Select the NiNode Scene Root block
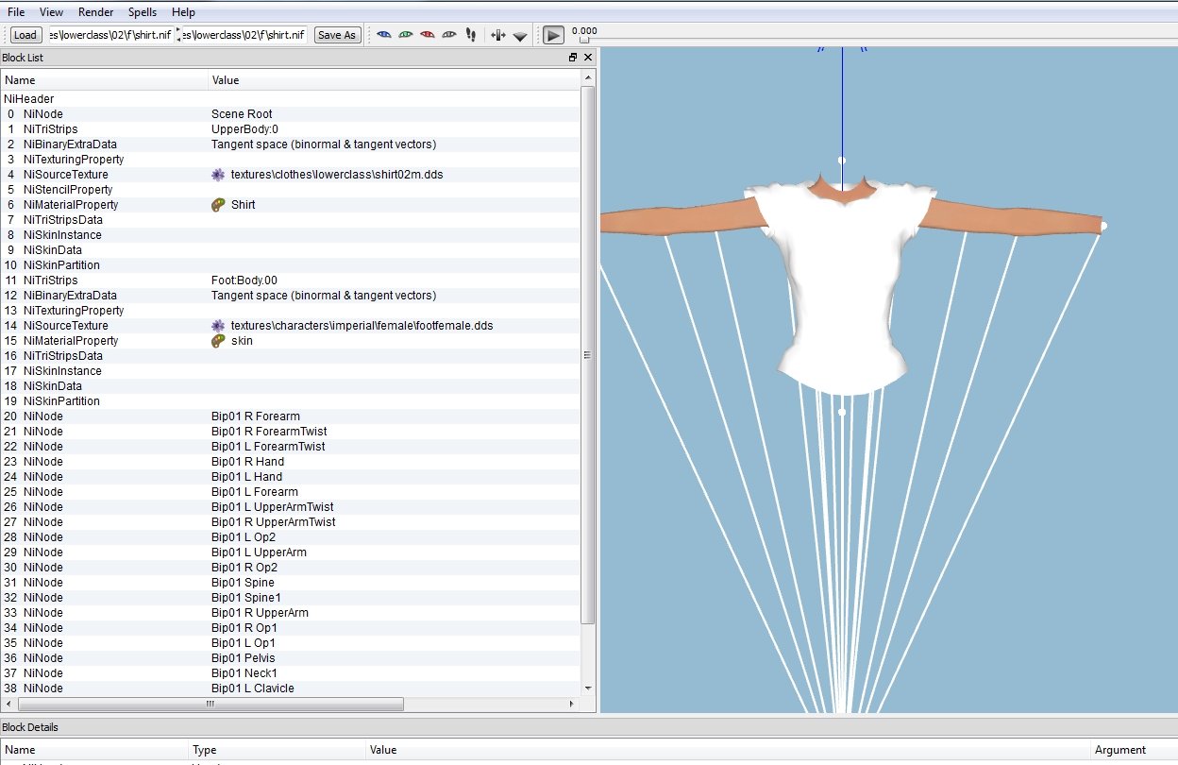 coord(291,114)
